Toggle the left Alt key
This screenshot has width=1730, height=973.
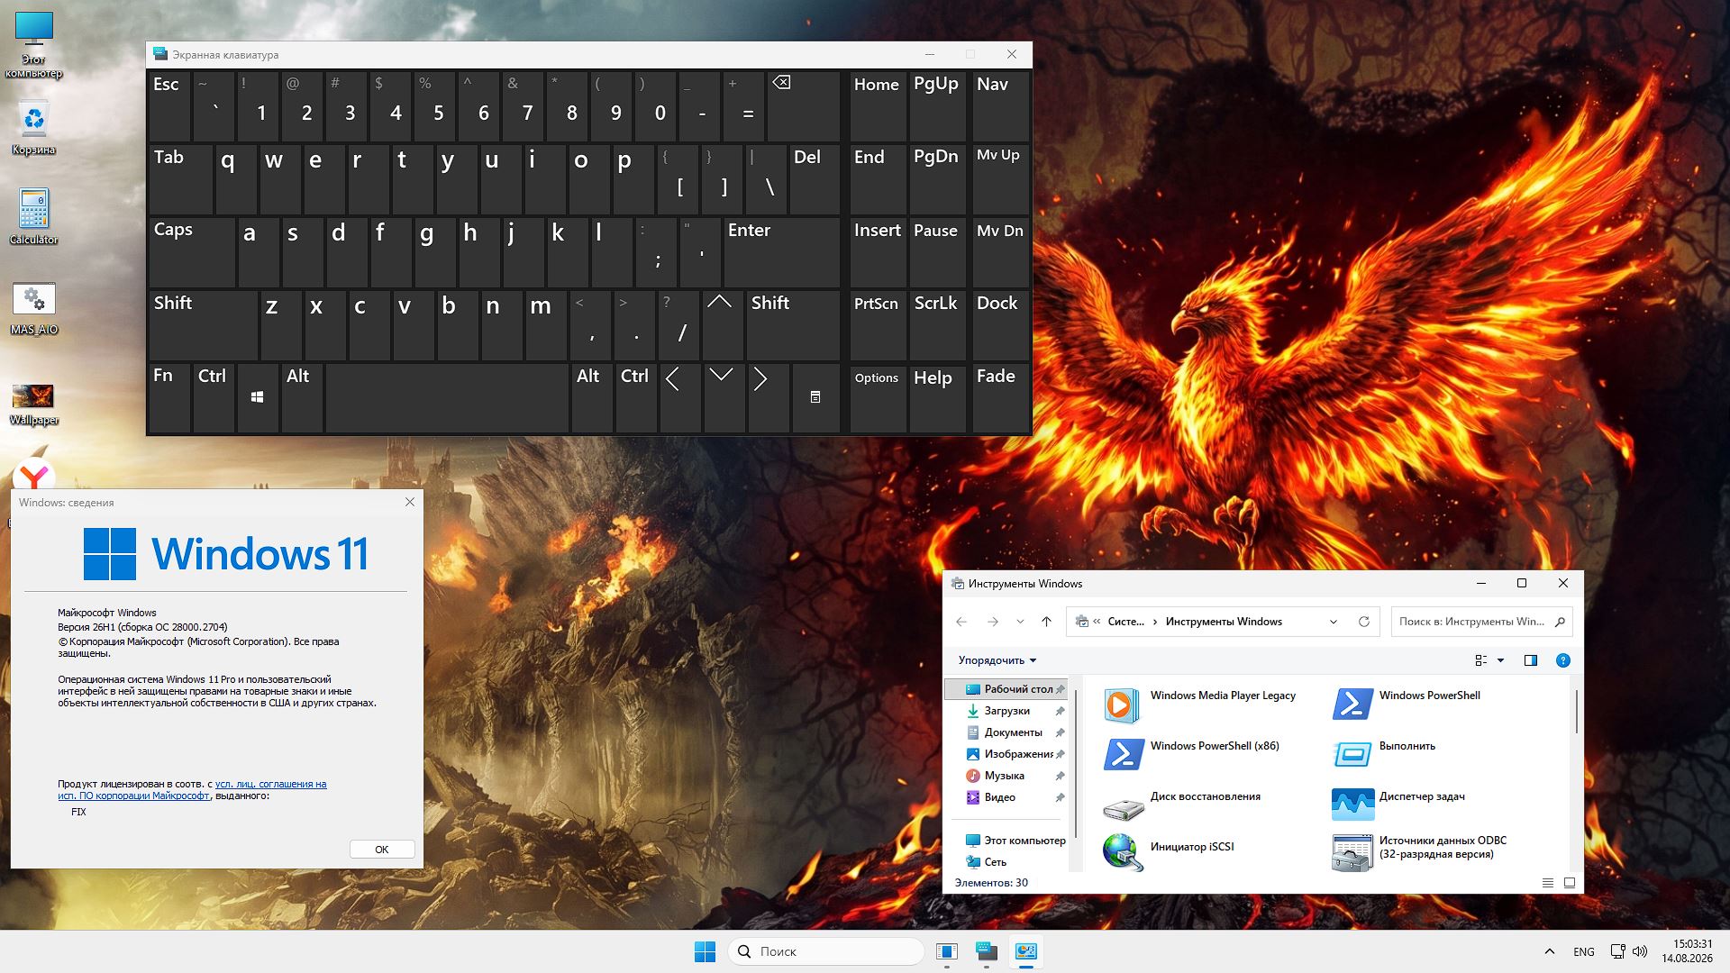point(302,397)
